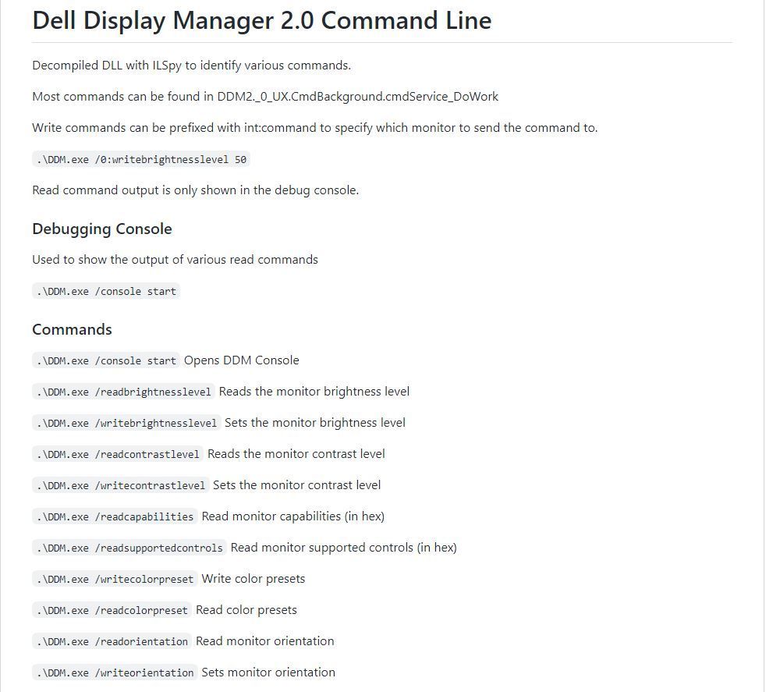Click the /readbrightnesslevel command code
Viewport: 766px width, 692px height.
(x=123, y=392)
